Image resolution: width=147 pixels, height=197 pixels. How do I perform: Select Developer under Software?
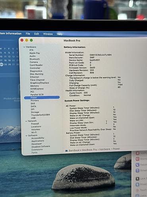(37, 144)
